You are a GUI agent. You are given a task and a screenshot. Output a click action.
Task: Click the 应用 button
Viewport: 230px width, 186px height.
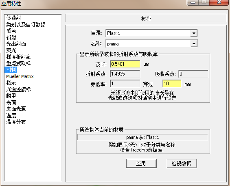click(141, 163)
